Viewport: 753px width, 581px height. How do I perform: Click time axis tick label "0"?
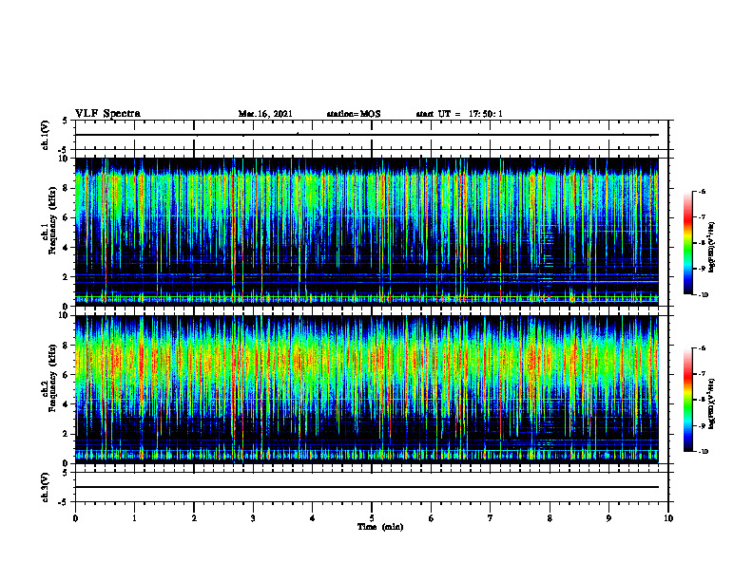tap(75, 518)
